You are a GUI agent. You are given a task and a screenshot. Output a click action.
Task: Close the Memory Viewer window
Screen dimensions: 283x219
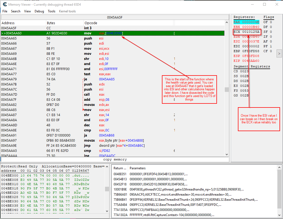coord(277,5)
